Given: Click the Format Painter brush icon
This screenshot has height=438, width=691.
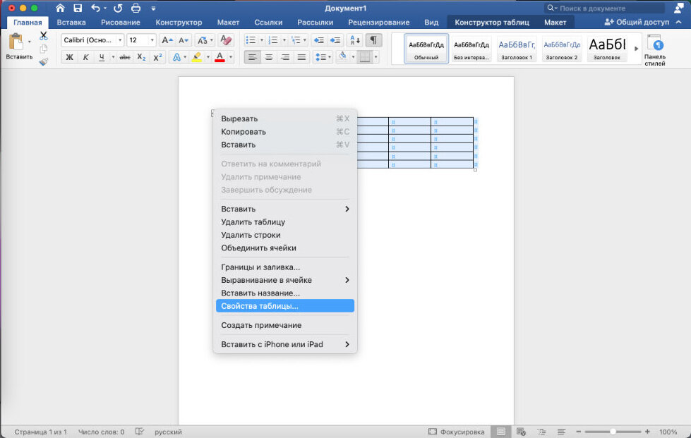Looking at the screenshot, I should (x=43, y=62).
